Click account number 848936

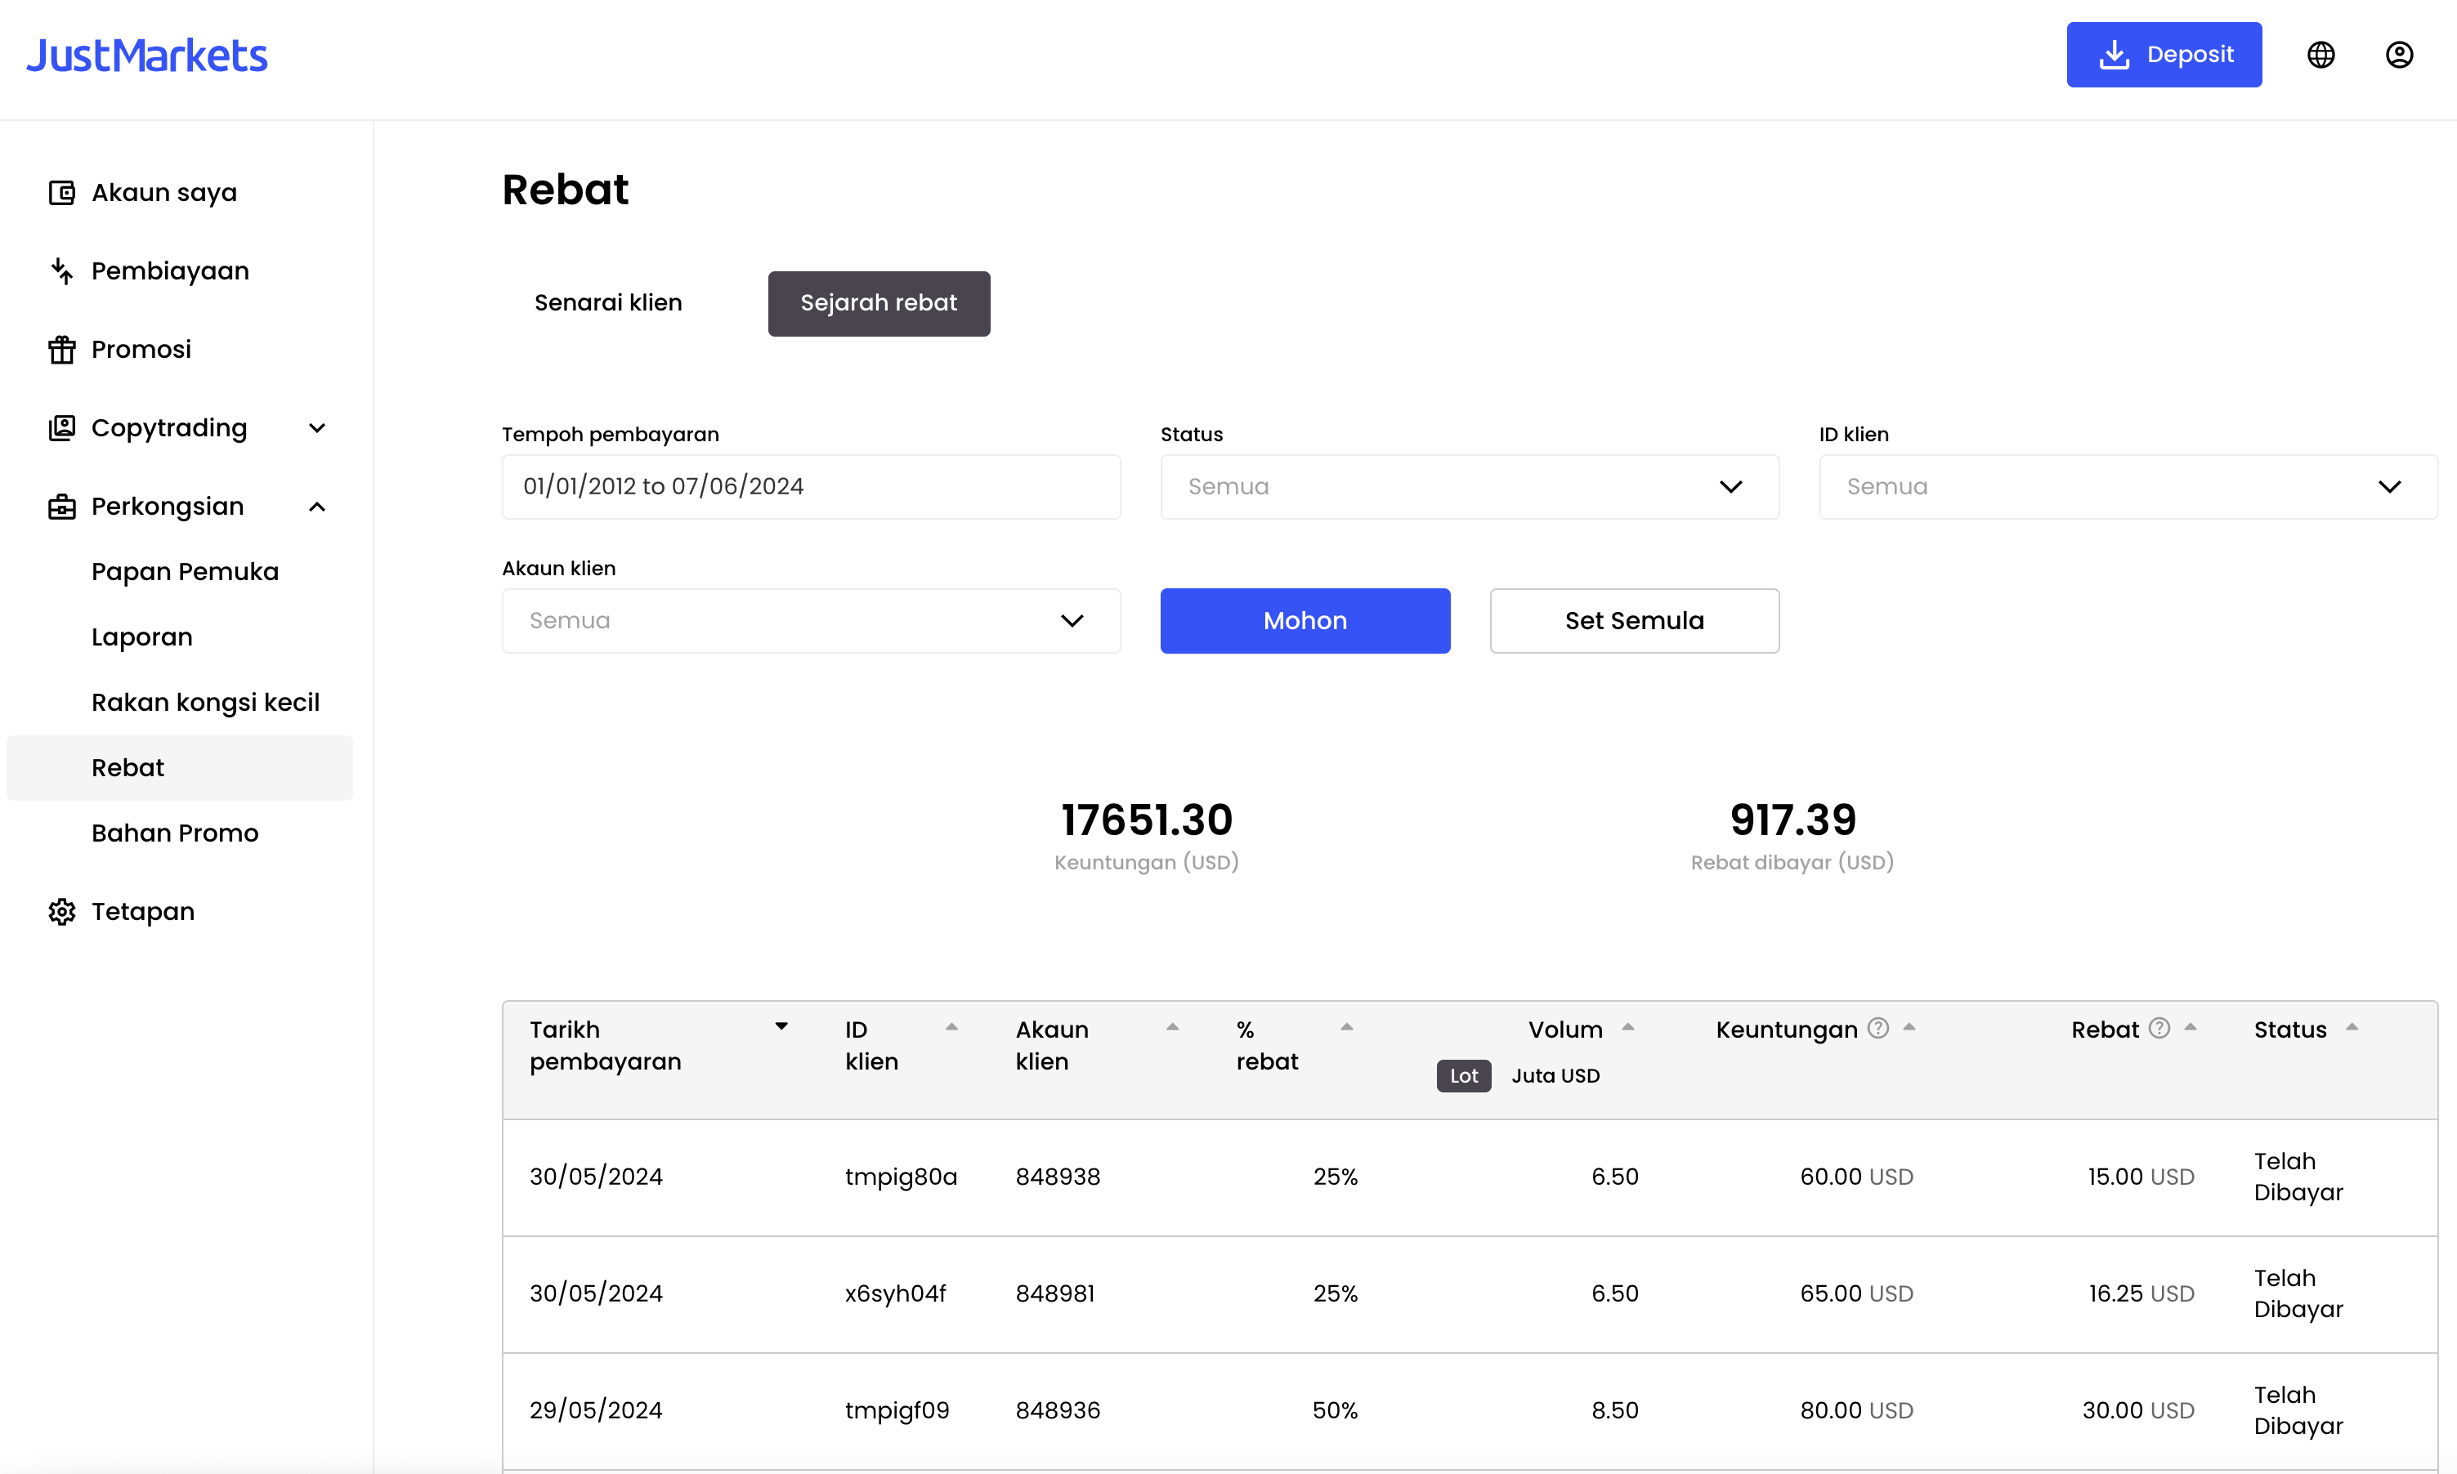(1057, 1410)
